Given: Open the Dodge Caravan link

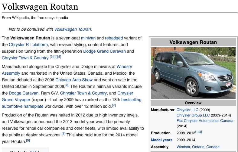Looking at the screenshot, I should [24, 93].
